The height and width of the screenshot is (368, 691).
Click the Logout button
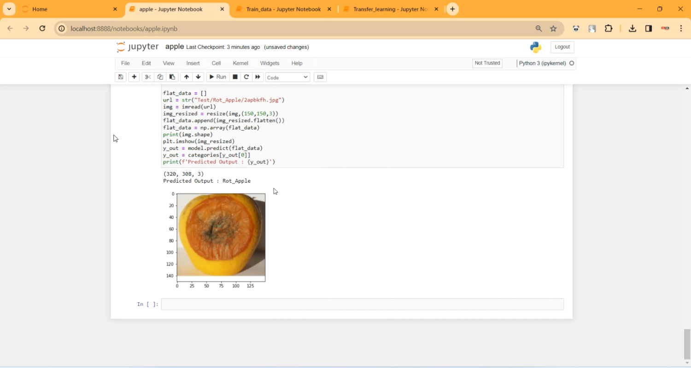pyautogui.click(x=562, y=47)
